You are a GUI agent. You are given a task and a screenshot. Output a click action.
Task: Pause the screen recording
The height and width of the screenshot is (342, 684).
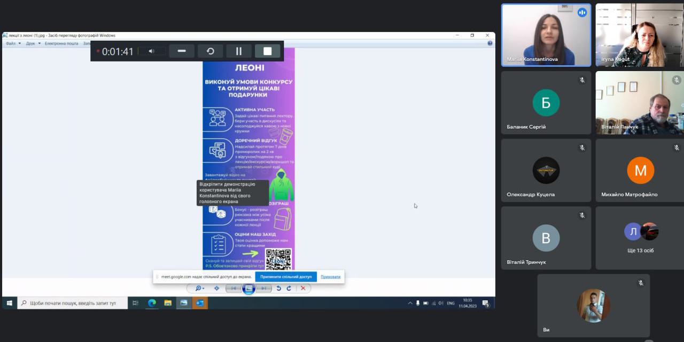(x=239, y=51)
